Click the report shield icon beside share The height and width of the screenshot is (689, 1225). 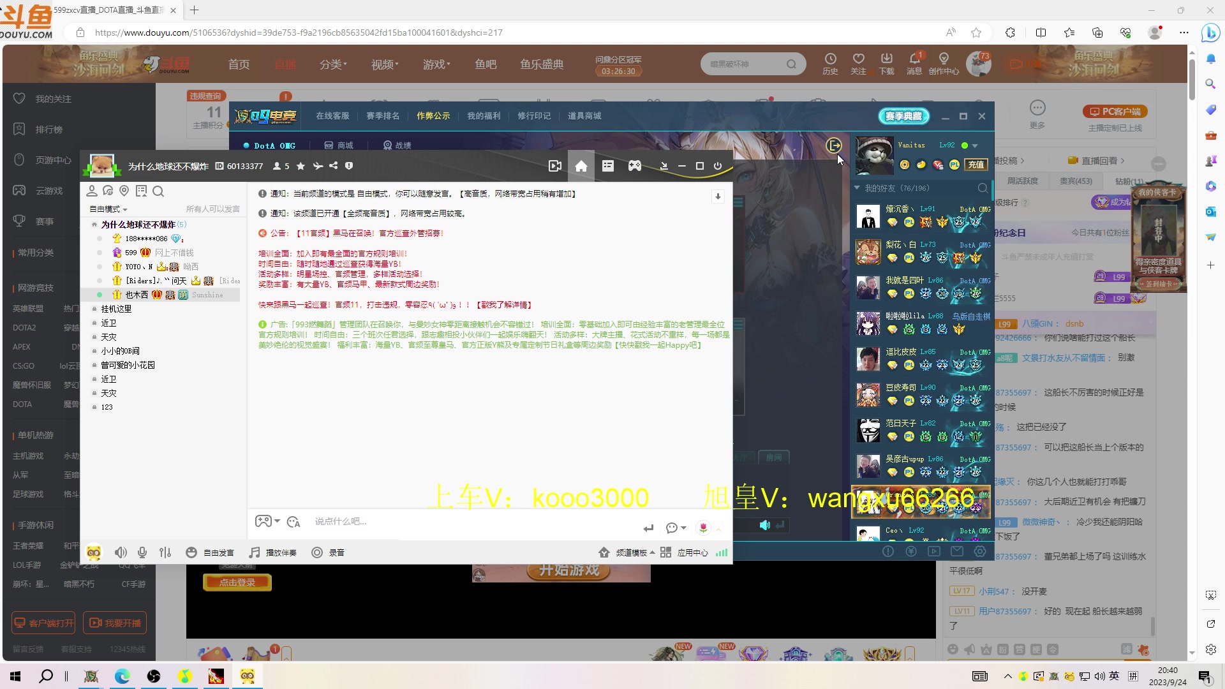349,166
